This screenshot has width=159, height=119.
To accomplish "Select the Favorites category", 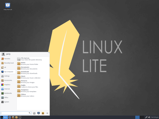I will click(x=8, y=59).
